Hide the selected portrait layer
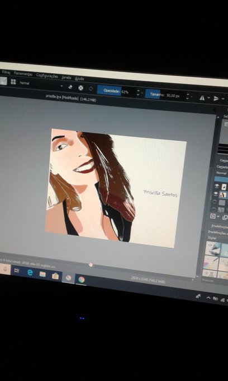Viewport: 228px width, 381px height. [x=216, y=194]
